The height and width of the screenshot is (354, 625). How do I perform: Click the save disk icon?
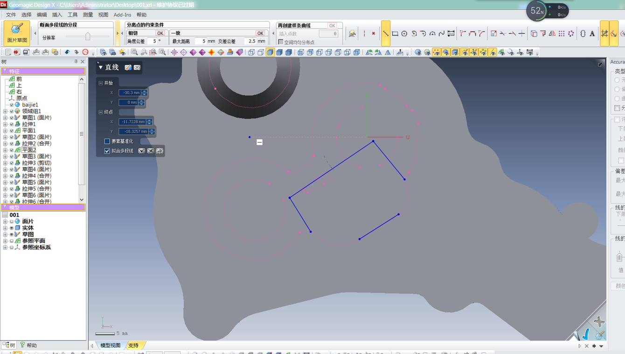(x=26, y=52)
